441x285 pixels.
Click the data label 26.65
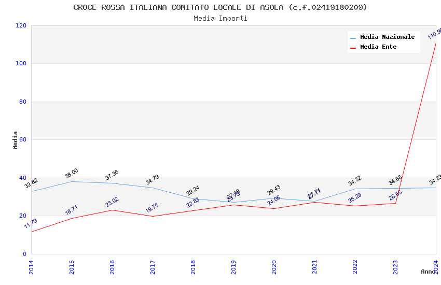395,196
